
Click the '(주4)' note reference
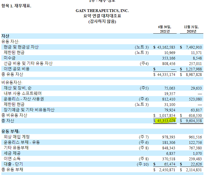click(x=144, y=64)
